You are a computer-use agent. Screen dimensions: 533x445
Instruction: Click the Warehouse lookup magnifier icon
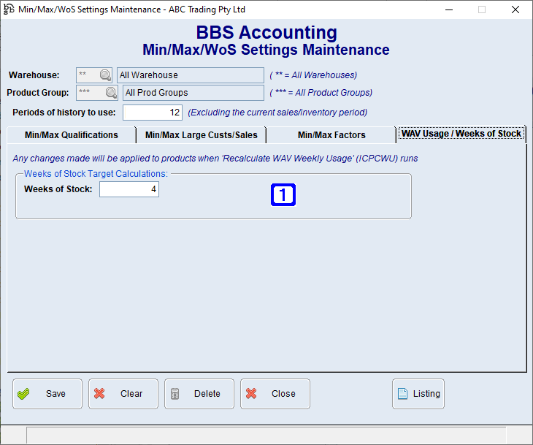(x=105, y=75)
